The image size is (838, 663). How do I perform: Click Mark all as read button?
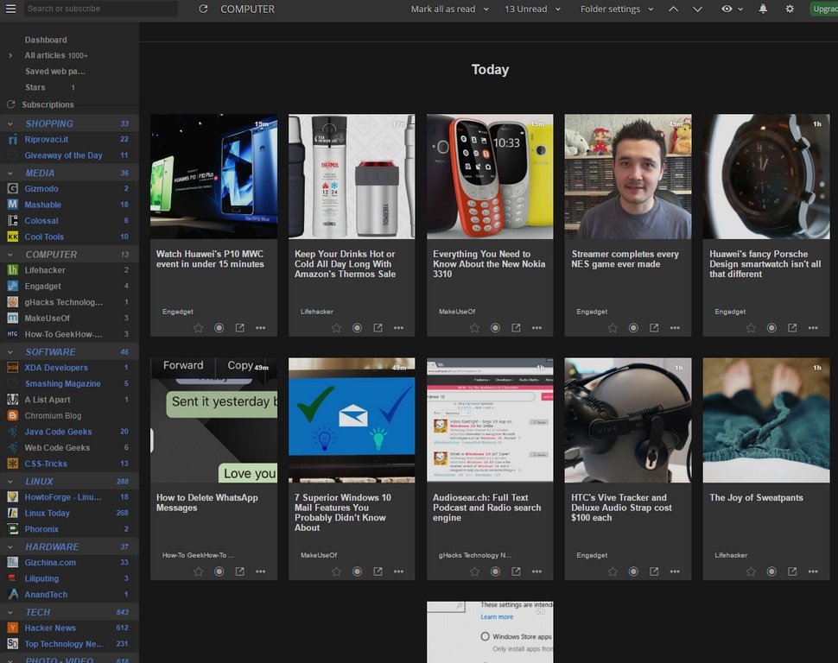(443, 9)
